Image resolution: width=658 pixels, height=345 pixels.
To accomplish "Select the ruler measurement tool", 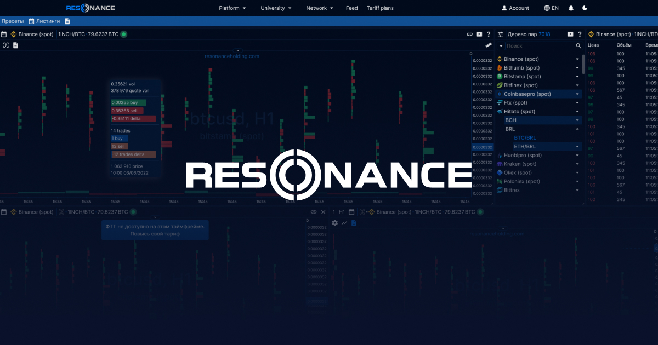I will (489, 45).
